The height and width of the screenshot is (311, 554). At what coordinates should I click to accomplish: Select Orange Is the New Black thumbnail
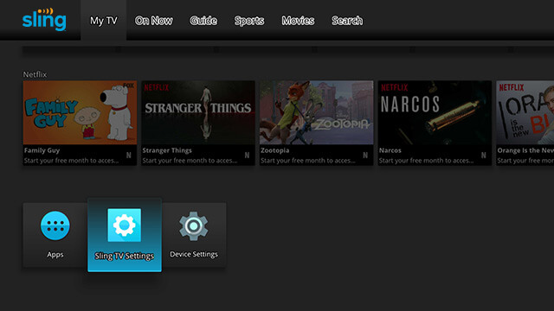click(525, 112)
